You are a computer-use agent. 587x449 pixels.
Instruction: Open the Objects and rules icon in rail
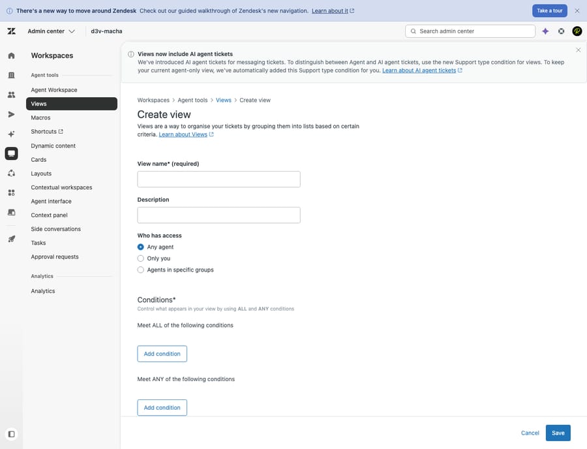[x=11, y=173]
